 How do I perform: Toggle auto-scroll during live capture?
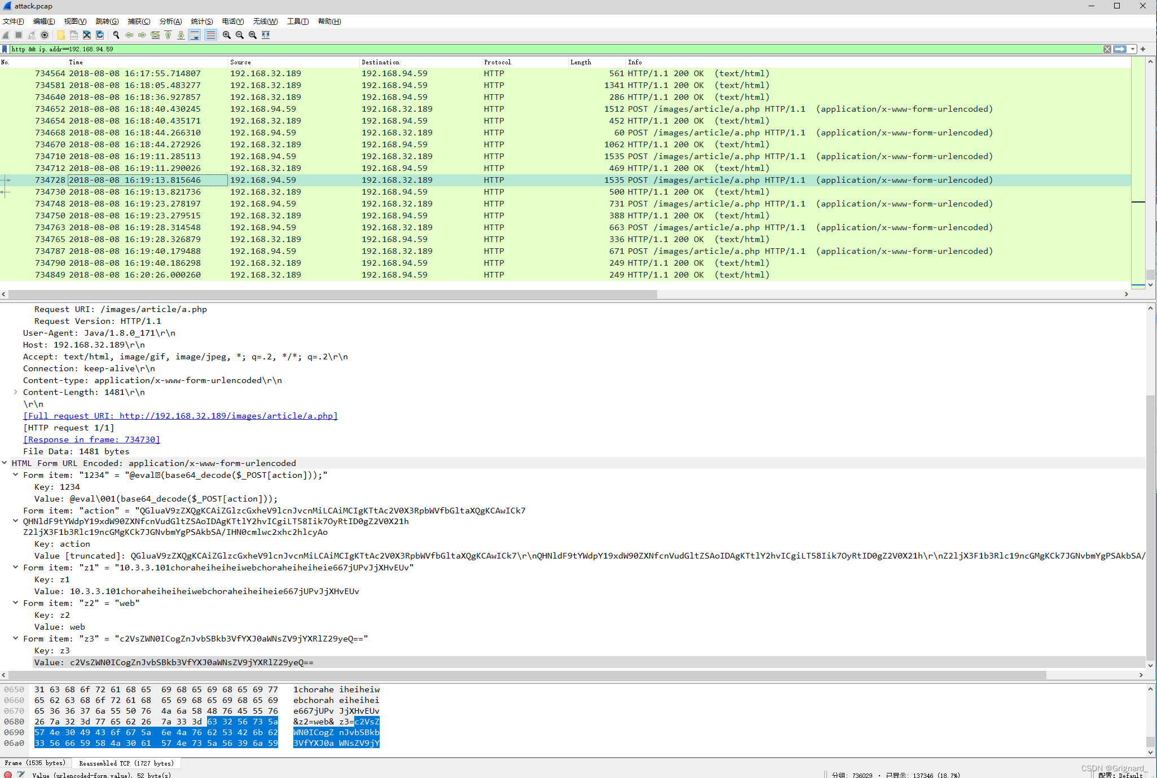195,35
